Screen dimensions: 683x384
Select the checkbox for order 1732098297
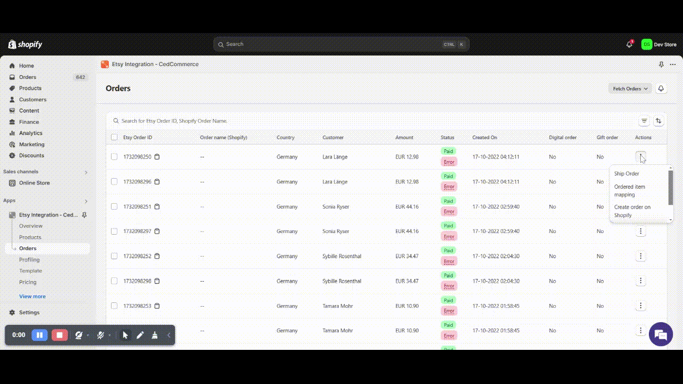114,231
